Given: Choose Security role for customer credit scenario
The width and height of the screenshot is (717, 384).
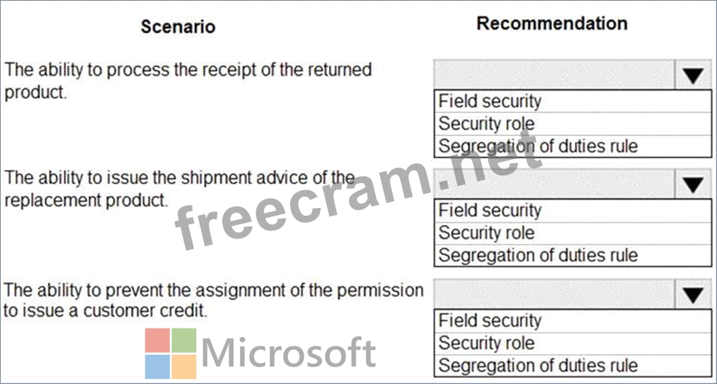Looking at the screenshot, I should pyautogui.click(x=486, y=343).
